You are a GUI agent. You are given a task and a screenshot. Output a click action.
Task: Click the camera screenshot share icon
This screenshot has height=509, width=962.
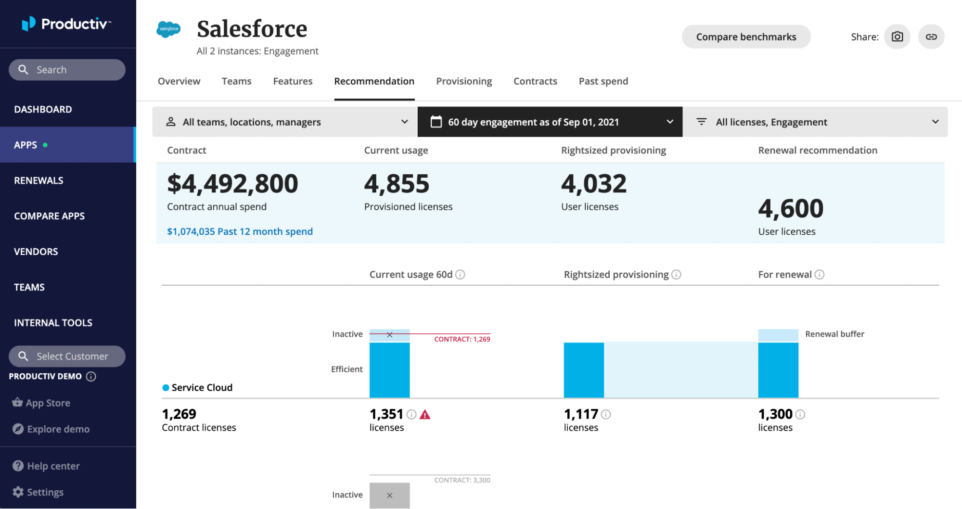coord(897,37)
